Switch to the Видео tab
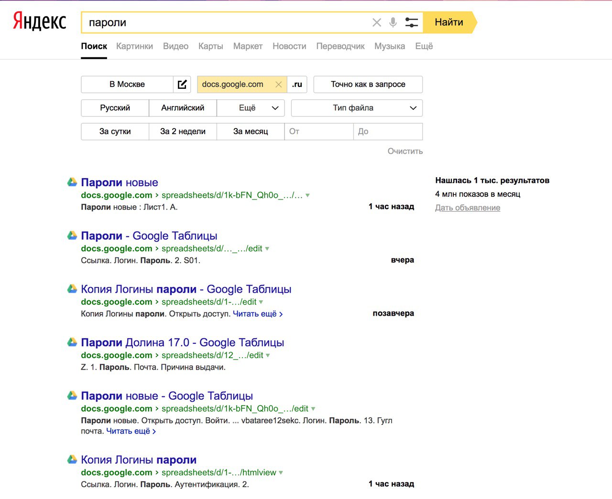Image resolution: width=612 pixels, height=499 pixels. pos(175,46)
